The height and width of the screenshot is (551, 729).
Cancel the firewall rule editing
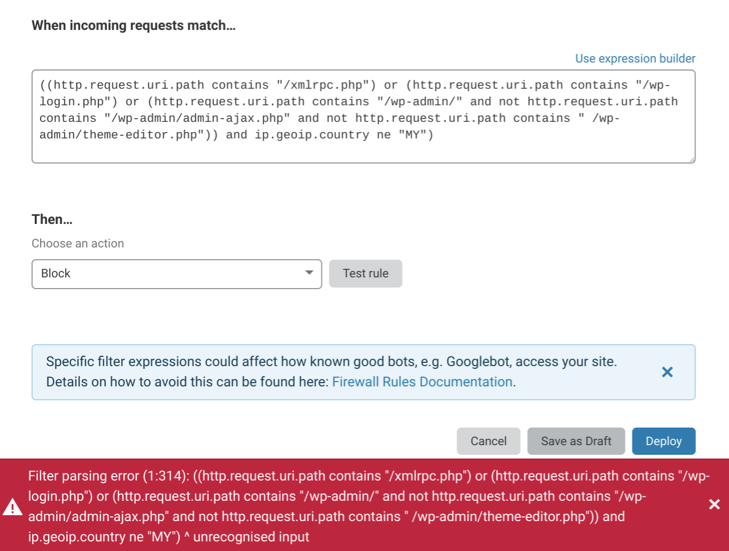point(488,441)
